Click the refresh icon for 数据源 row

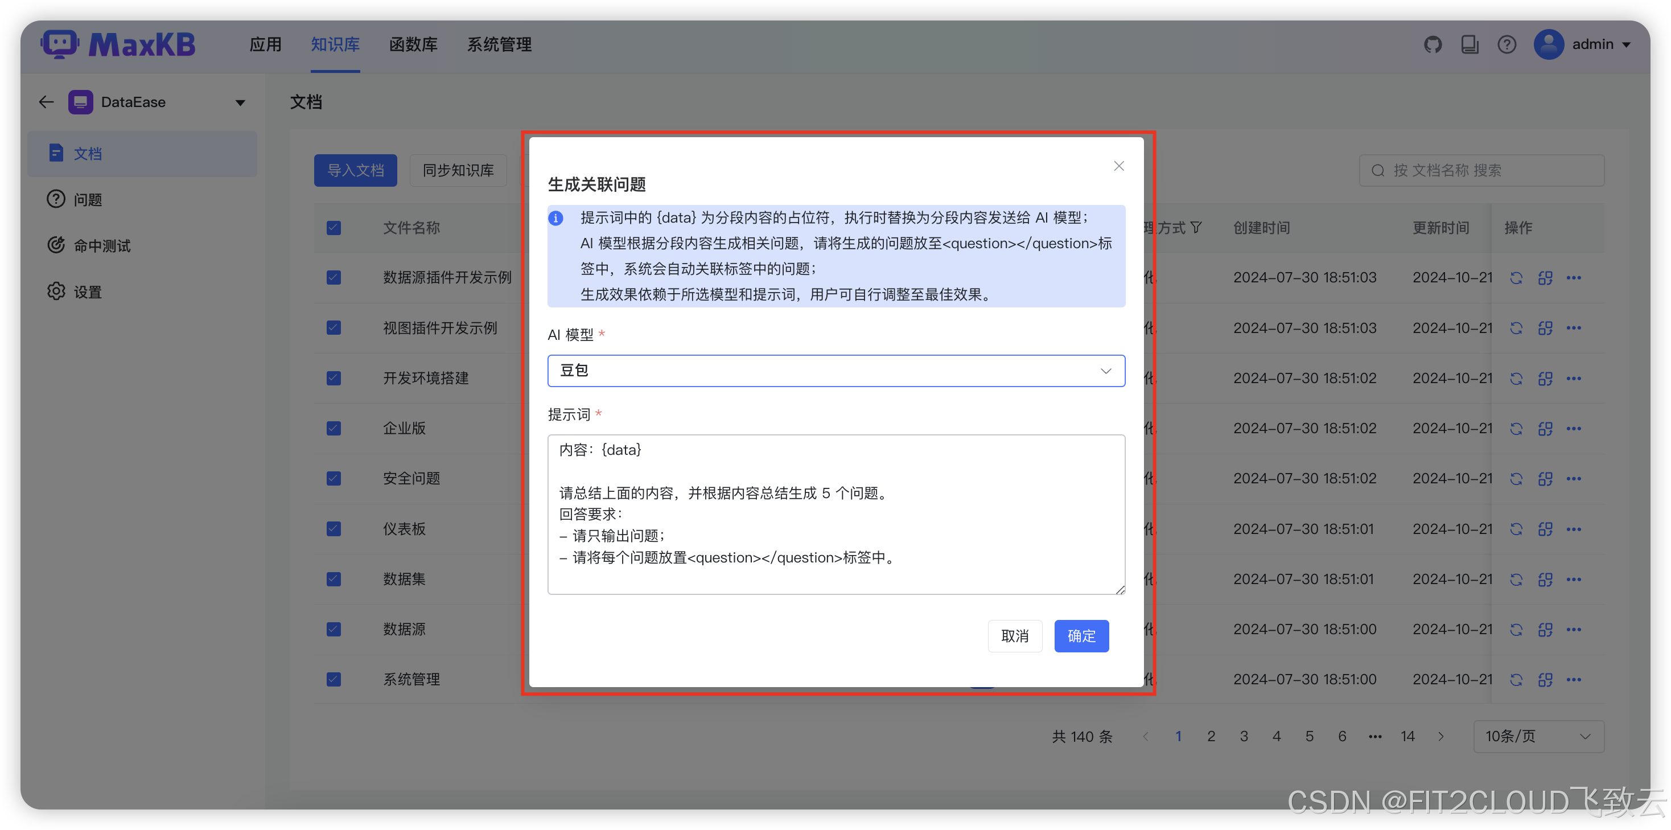tap(1516, 629)
